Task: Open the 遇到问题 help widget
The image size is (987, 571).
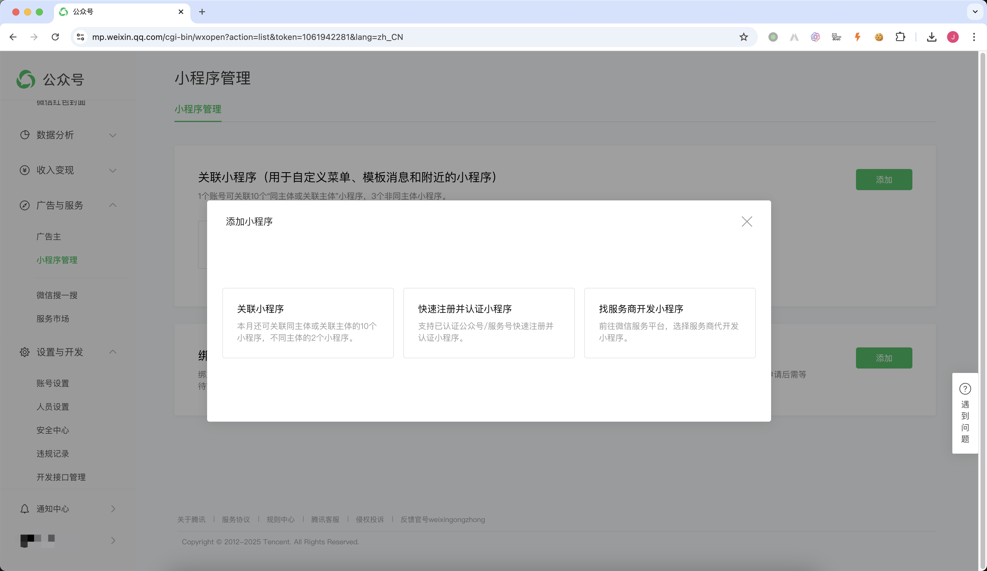Action: click(x=965, y=413)
